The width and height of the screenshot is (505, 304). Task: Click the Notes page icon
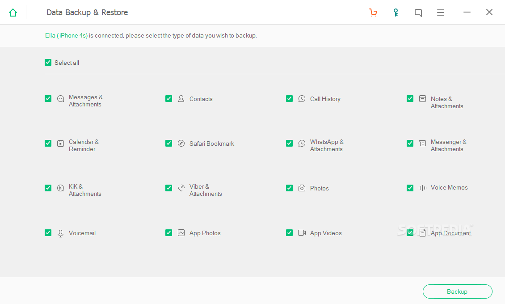coord(423,98)
